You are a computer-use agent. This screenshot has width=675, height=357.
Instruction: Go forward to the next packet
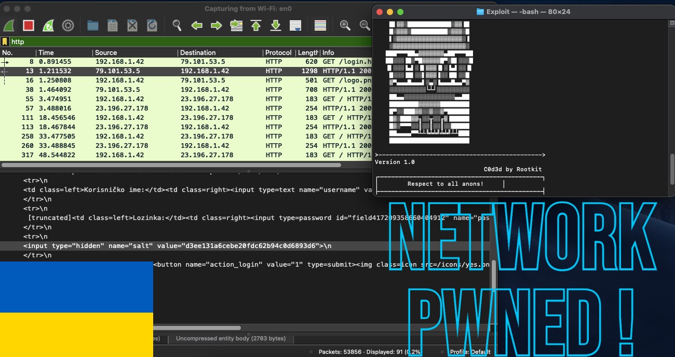(217, 25)
